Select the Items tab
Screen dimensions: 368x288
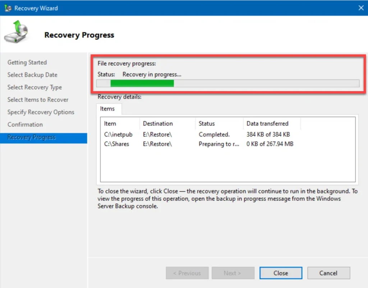point(107,109)
